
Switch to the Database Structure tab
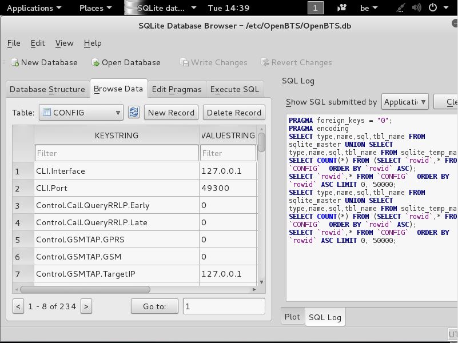[47, 89]
